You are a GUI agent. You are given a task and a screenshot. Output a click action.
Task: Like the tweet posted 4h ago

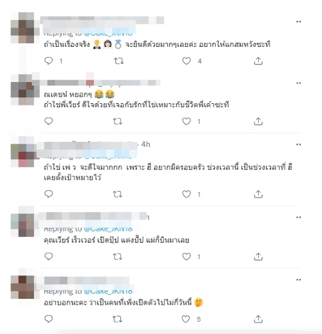187,194
